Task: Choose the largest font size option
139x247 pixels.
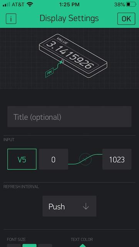Action: 45,245
